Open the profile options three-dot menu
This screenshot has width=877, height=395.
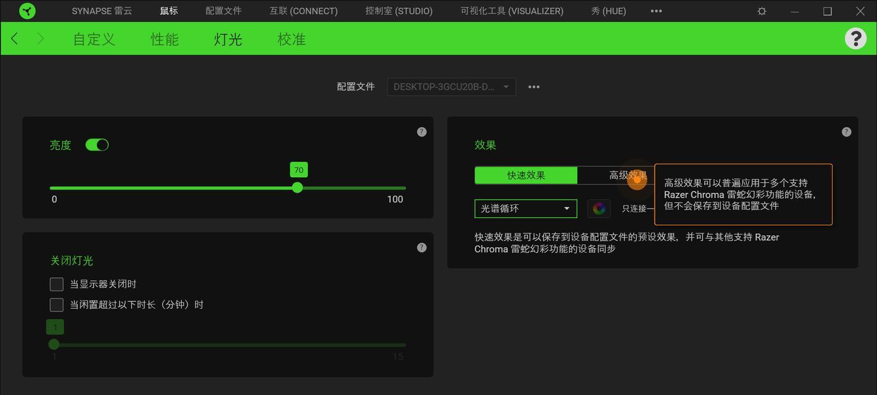click(x=534, y=87)
